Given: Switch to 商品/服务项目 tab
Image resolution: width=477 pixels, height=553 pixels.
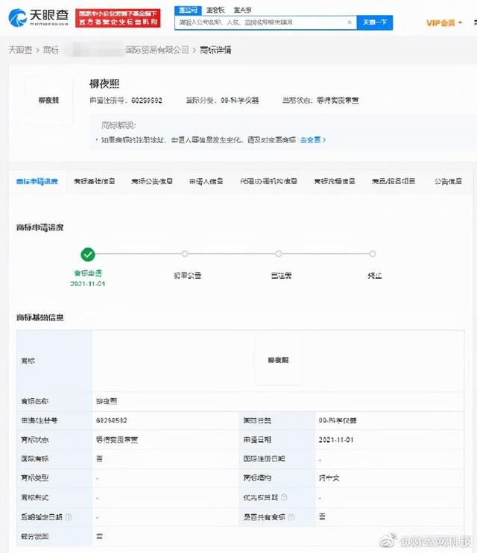Looking at the screenshot, I should (x=394, y=181).
